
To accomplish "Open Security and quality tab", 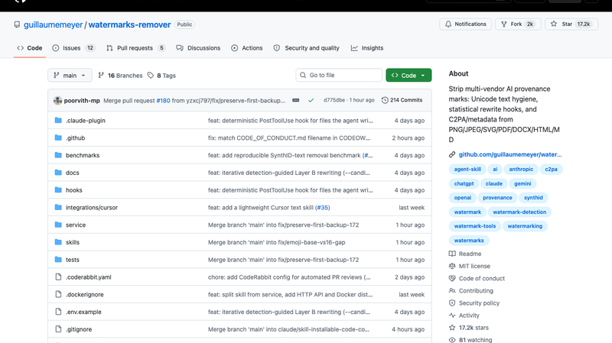I will (307, 48).
